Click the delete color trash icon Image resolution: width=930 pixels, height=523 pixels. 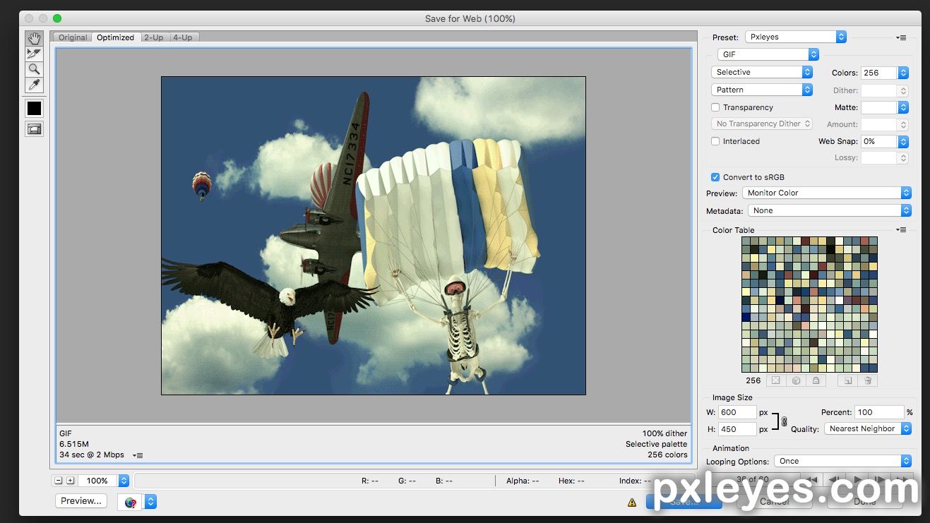pyautogui.click(x=868, y=380)
